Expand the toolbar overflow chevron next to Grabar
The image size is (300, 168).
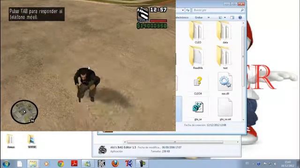[x=209, y=18]
